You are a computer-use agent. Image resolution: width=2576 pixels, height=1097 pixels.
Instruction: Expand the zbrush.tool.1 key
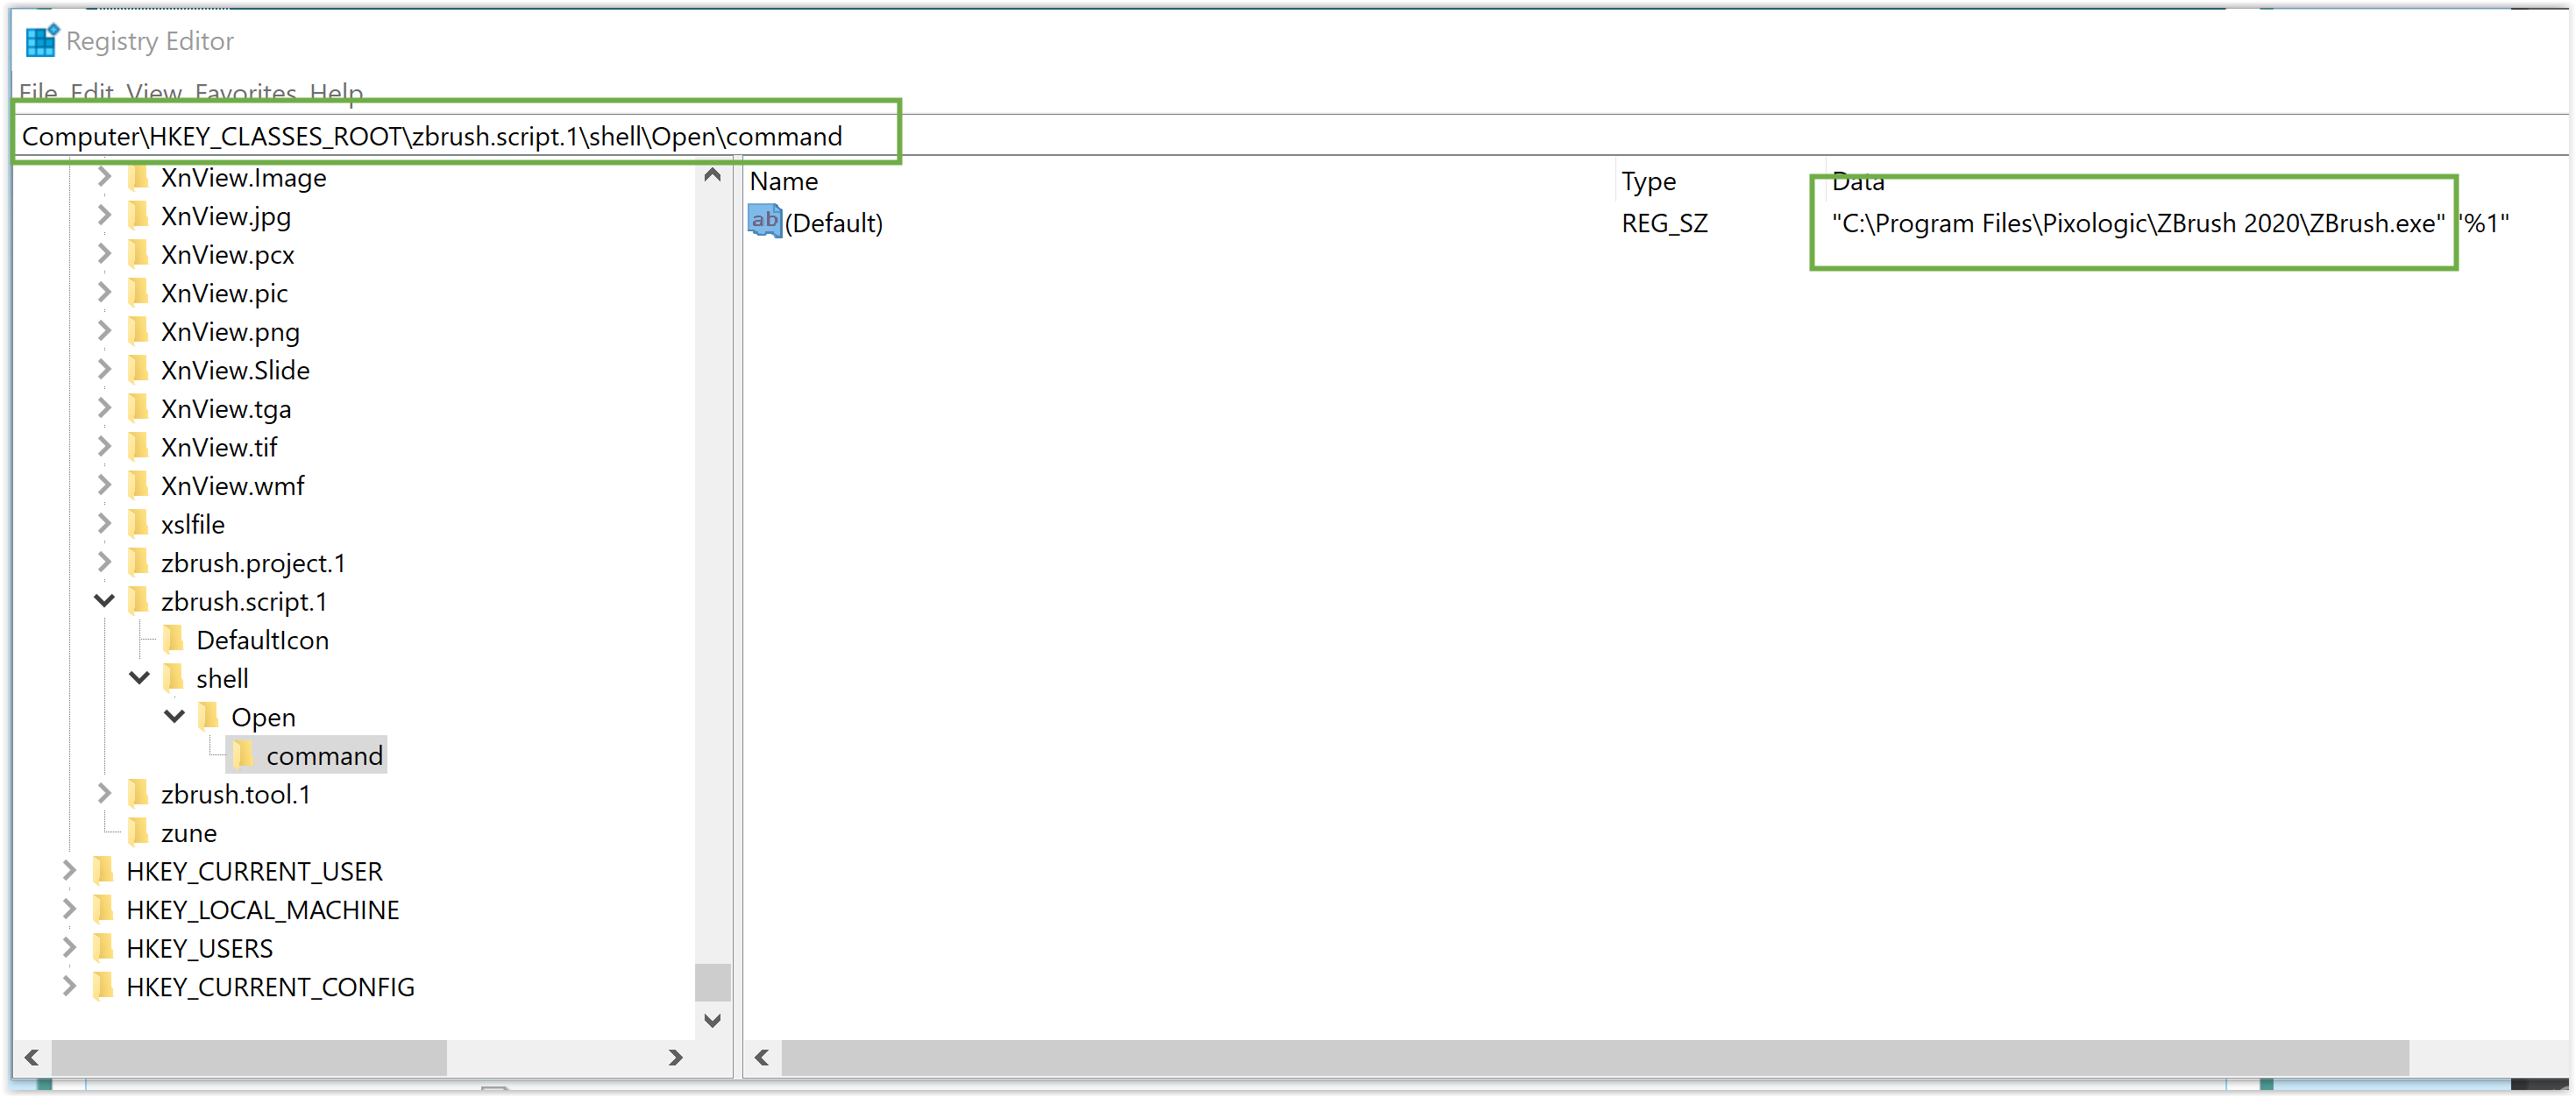pyautogui.click(x=104, y=793)
